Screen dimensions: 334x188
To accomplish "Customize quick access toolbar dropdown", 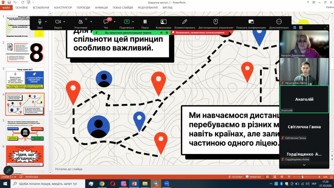I will (34, 2).
